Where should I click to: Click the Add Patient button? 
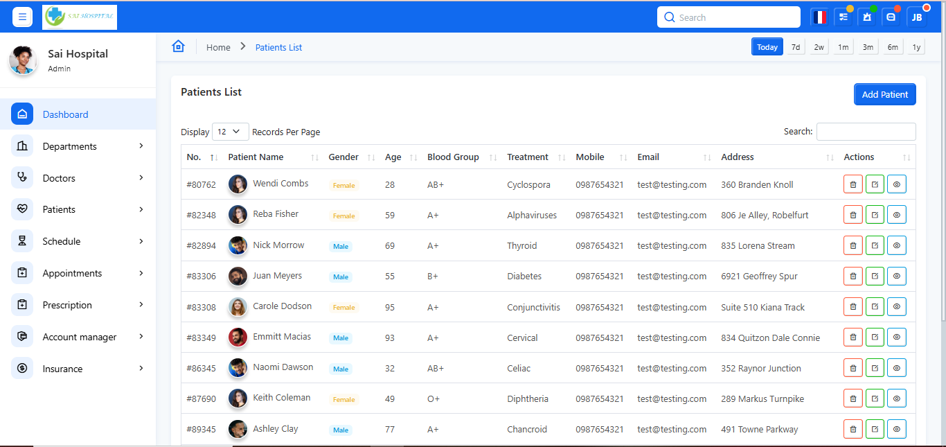pos(884,94)
